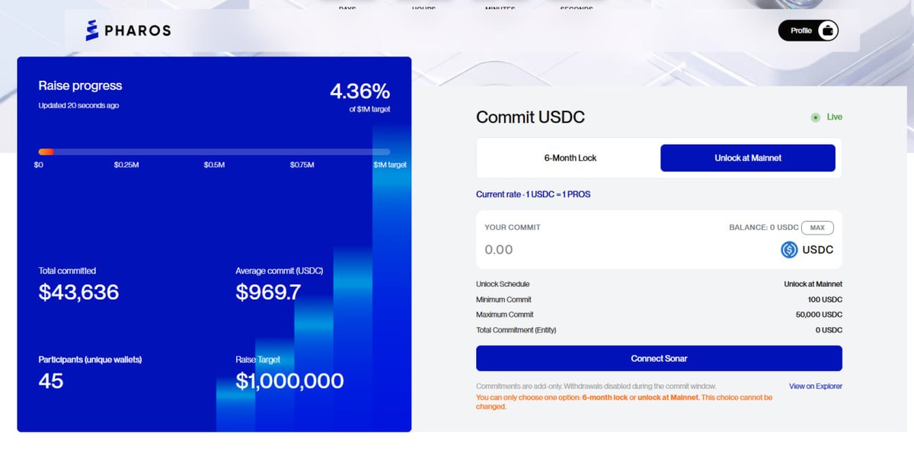Click the Commit USDC heading
The width and height of the screenshot is (914, 461).
530,117
